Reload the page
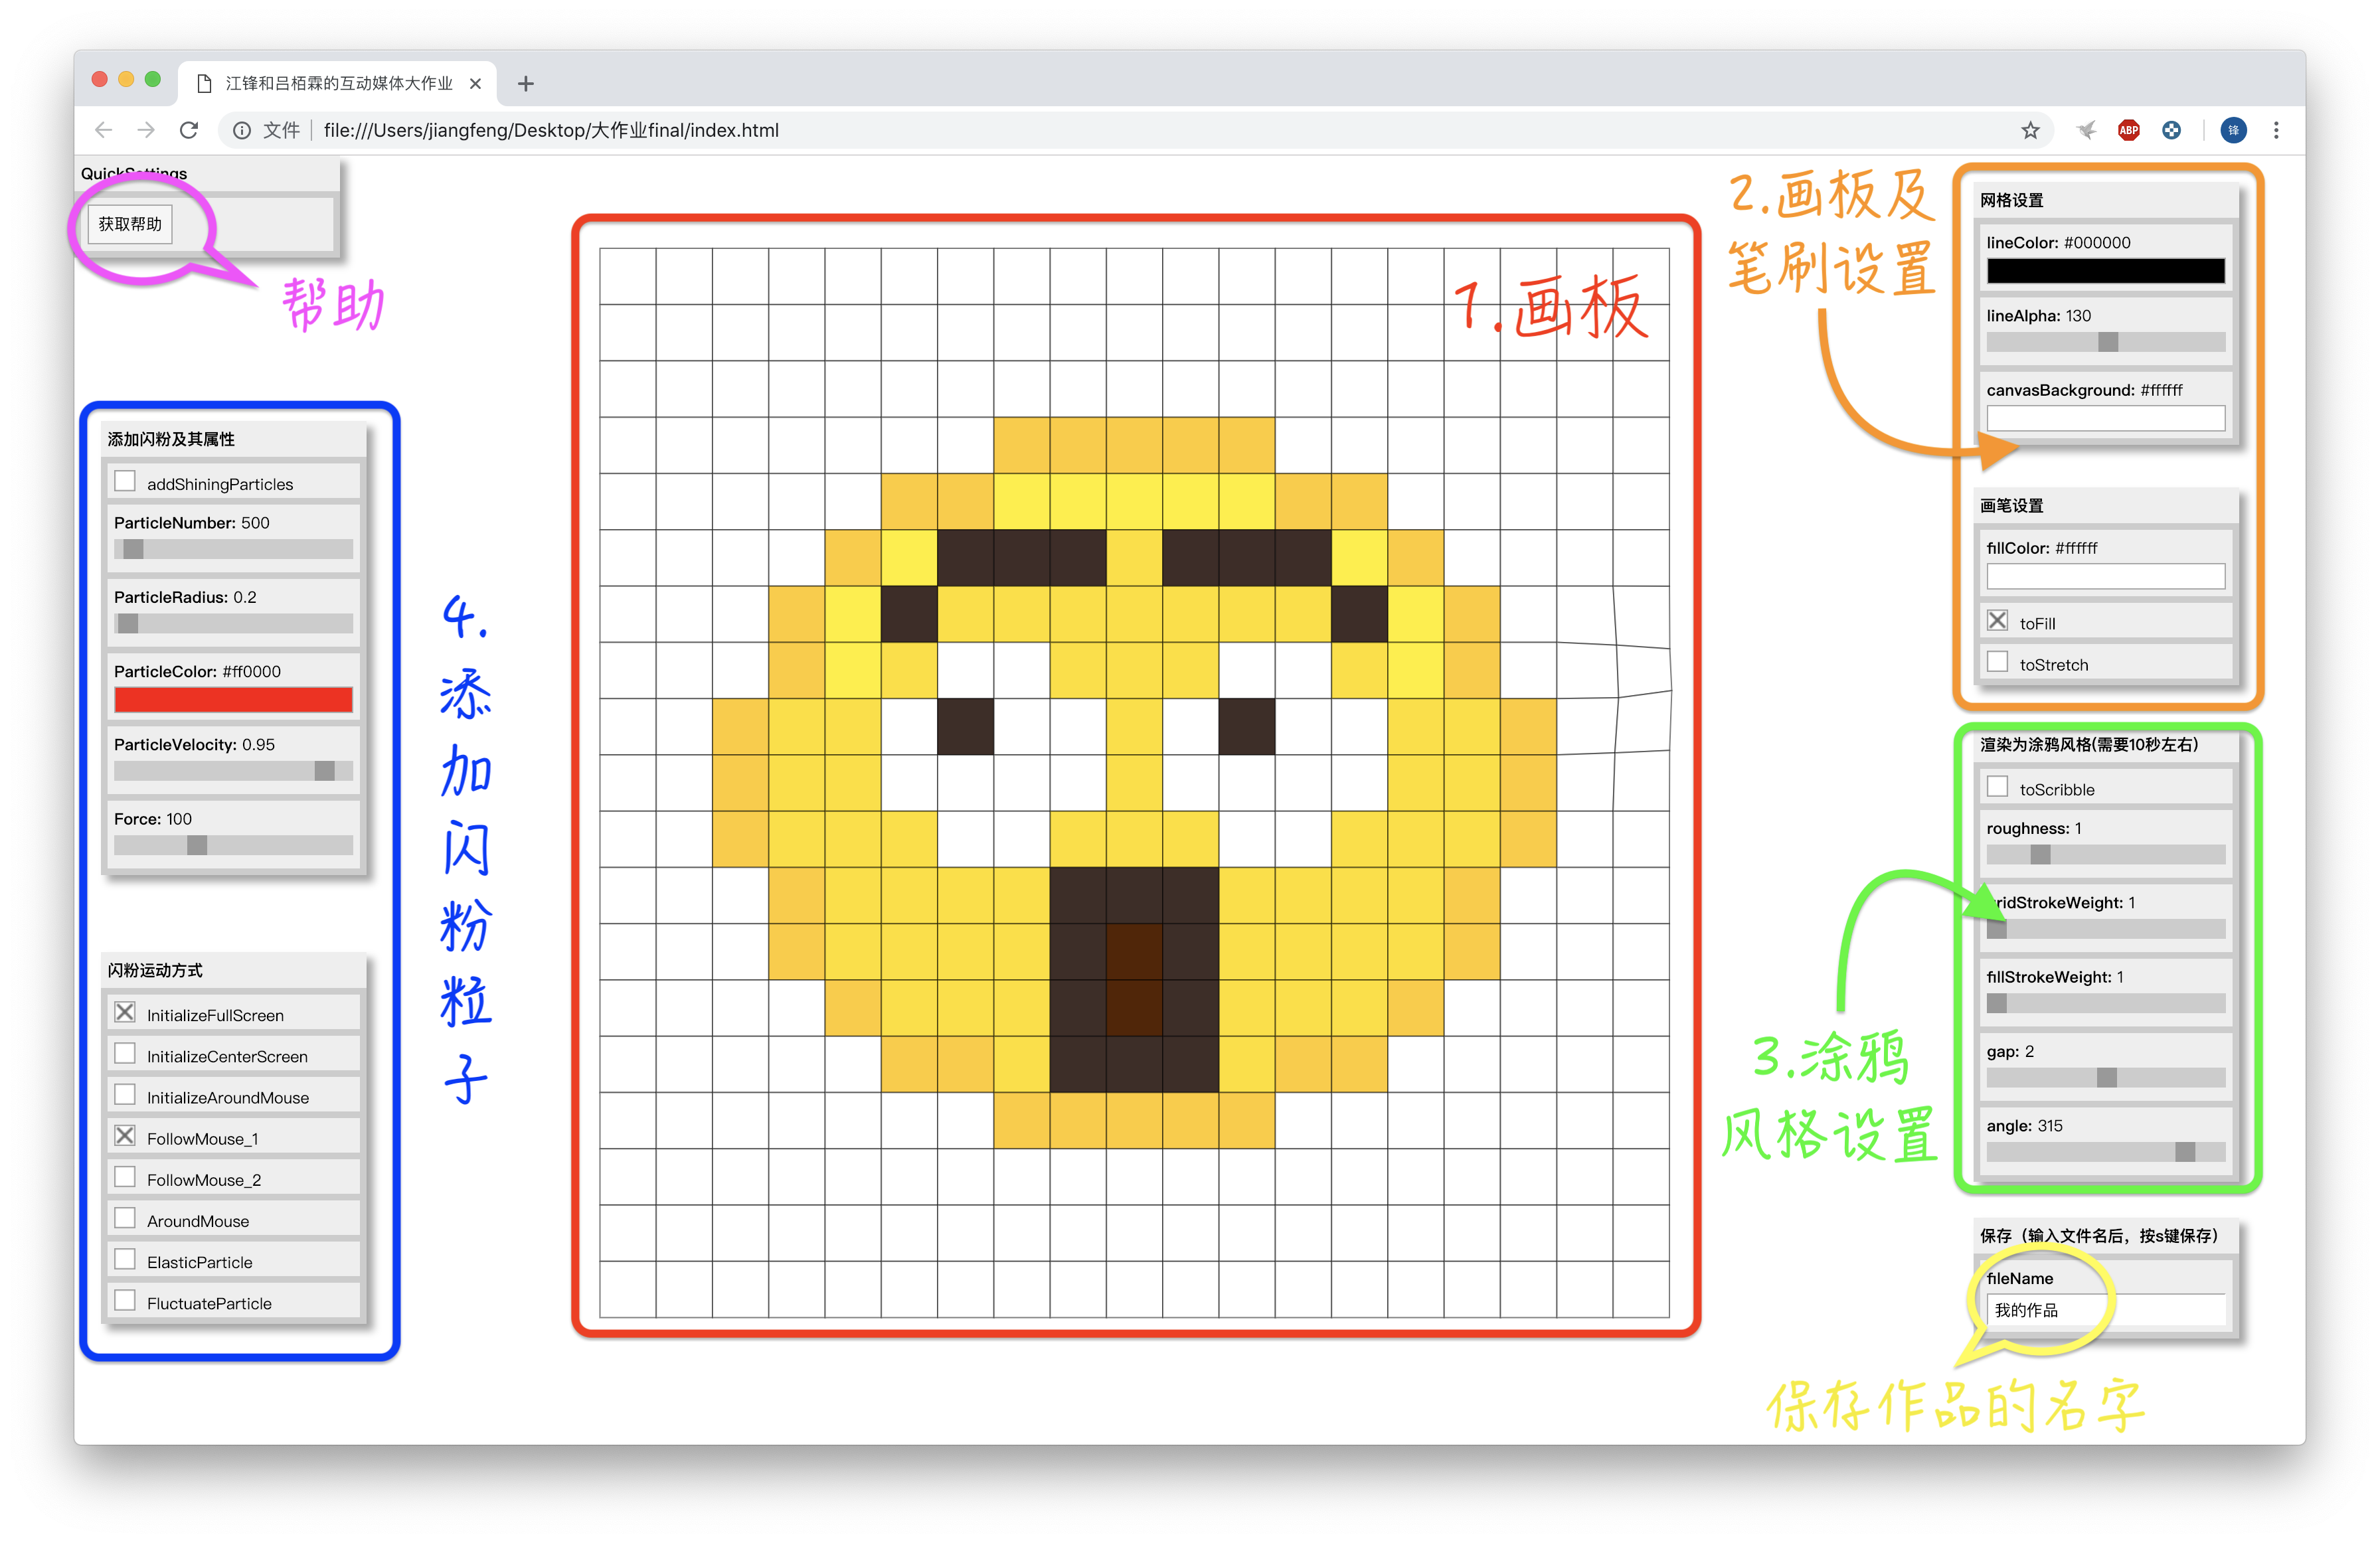The width and height of the screenshot is (2380, 1543). tap(189, 130)
